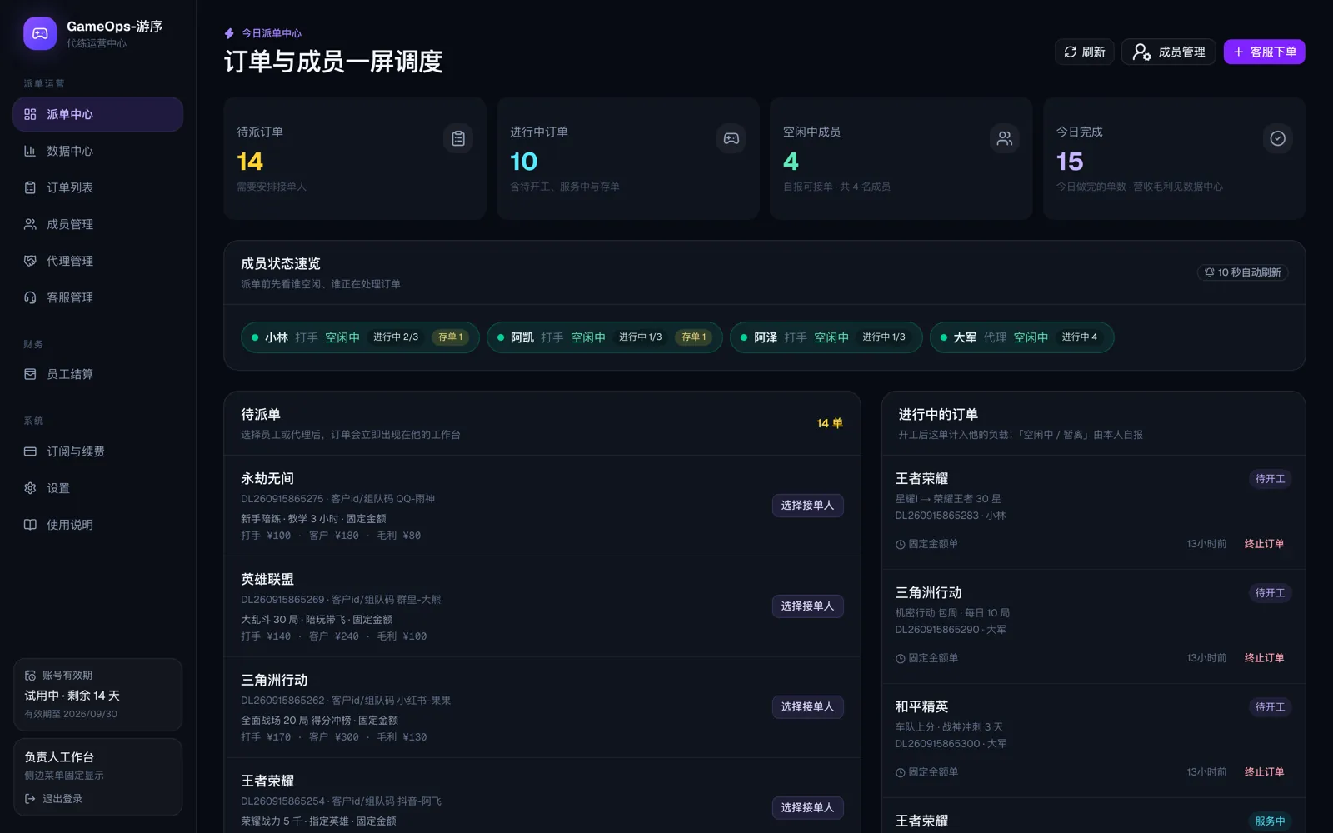Click the 员工结算 wallet icon

[x=30, y=374]
